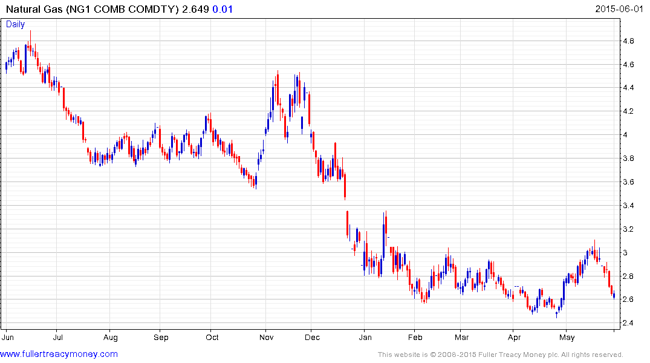
Task: Click the last price value 2.649
Action: coord(196,9)
